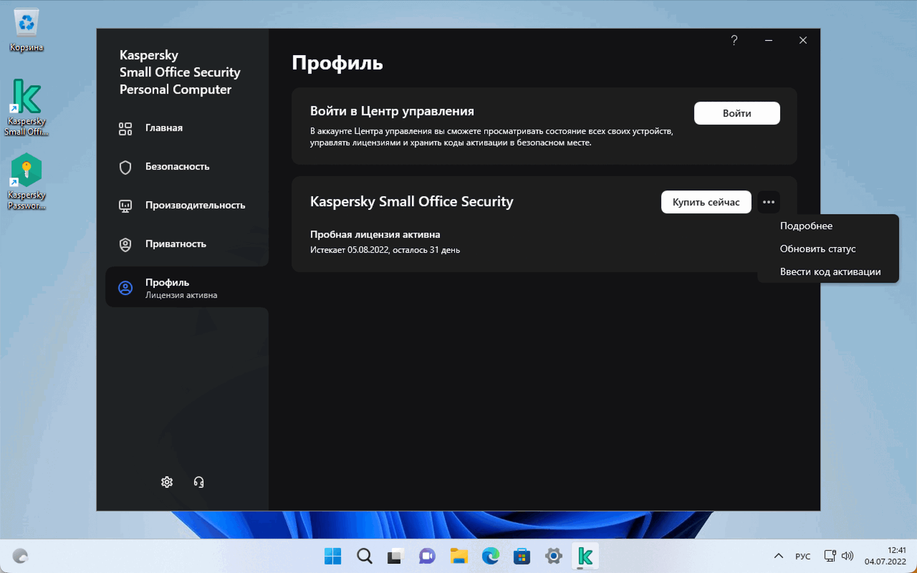Select the Kaspersky Small Office desktop shortcut

[x=26, y=108]
